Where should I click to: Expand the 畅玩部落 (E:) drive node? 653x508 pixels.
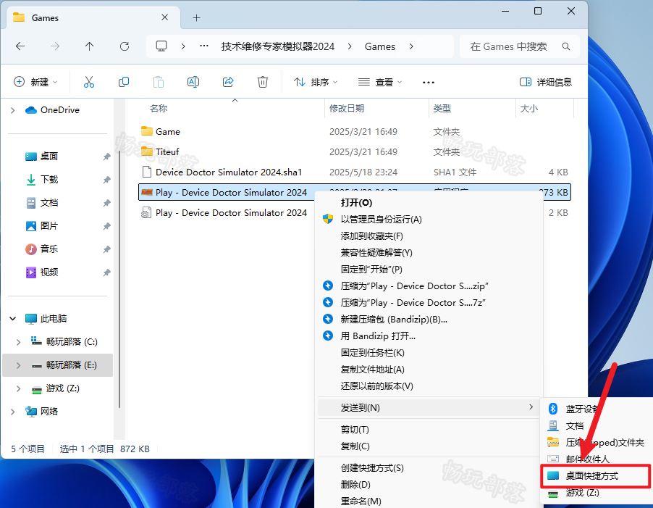click(18, 365)
